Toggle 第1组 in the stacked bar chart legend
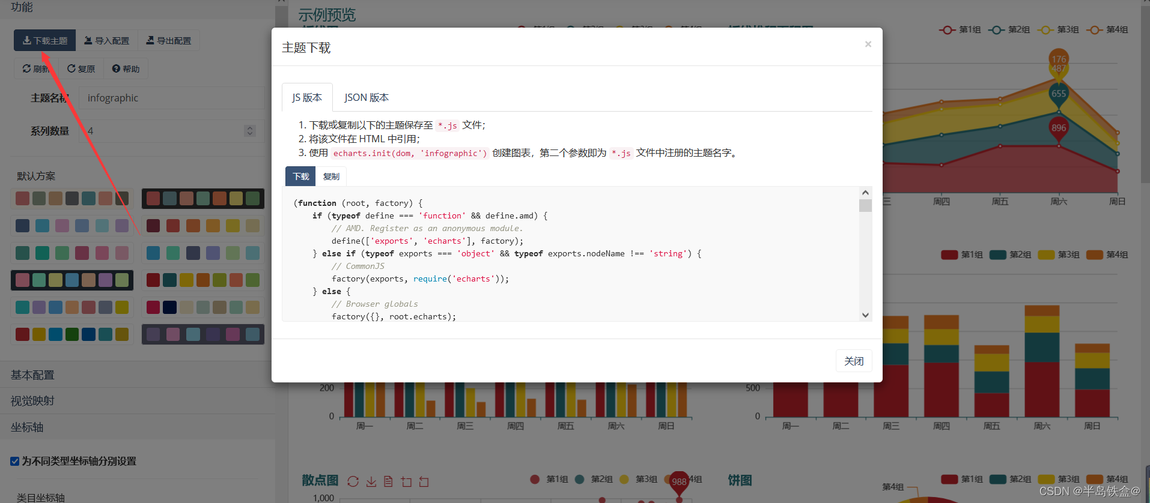 [x=963, y=255]
